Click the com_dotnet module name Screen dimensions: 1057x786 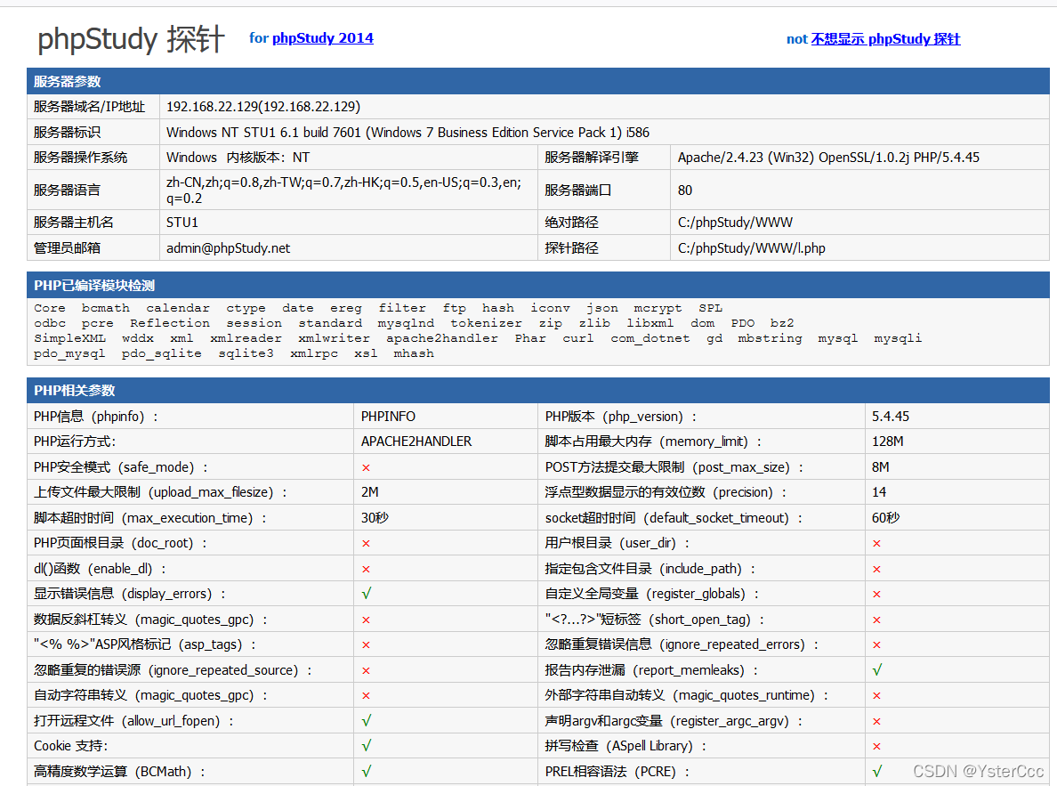pyautogui.click(x=650, y=338)
